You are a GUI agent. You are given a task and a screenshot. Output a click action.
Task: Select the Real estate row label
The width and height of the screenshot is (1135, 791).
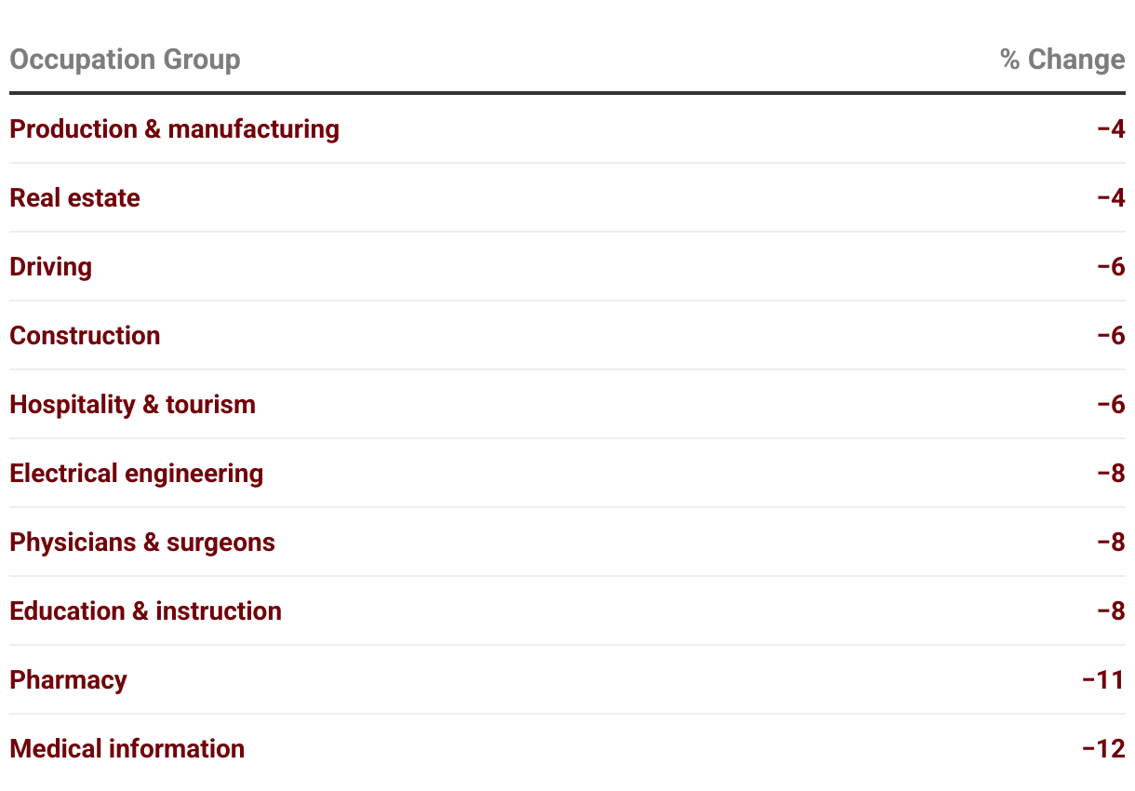point(74,197)
